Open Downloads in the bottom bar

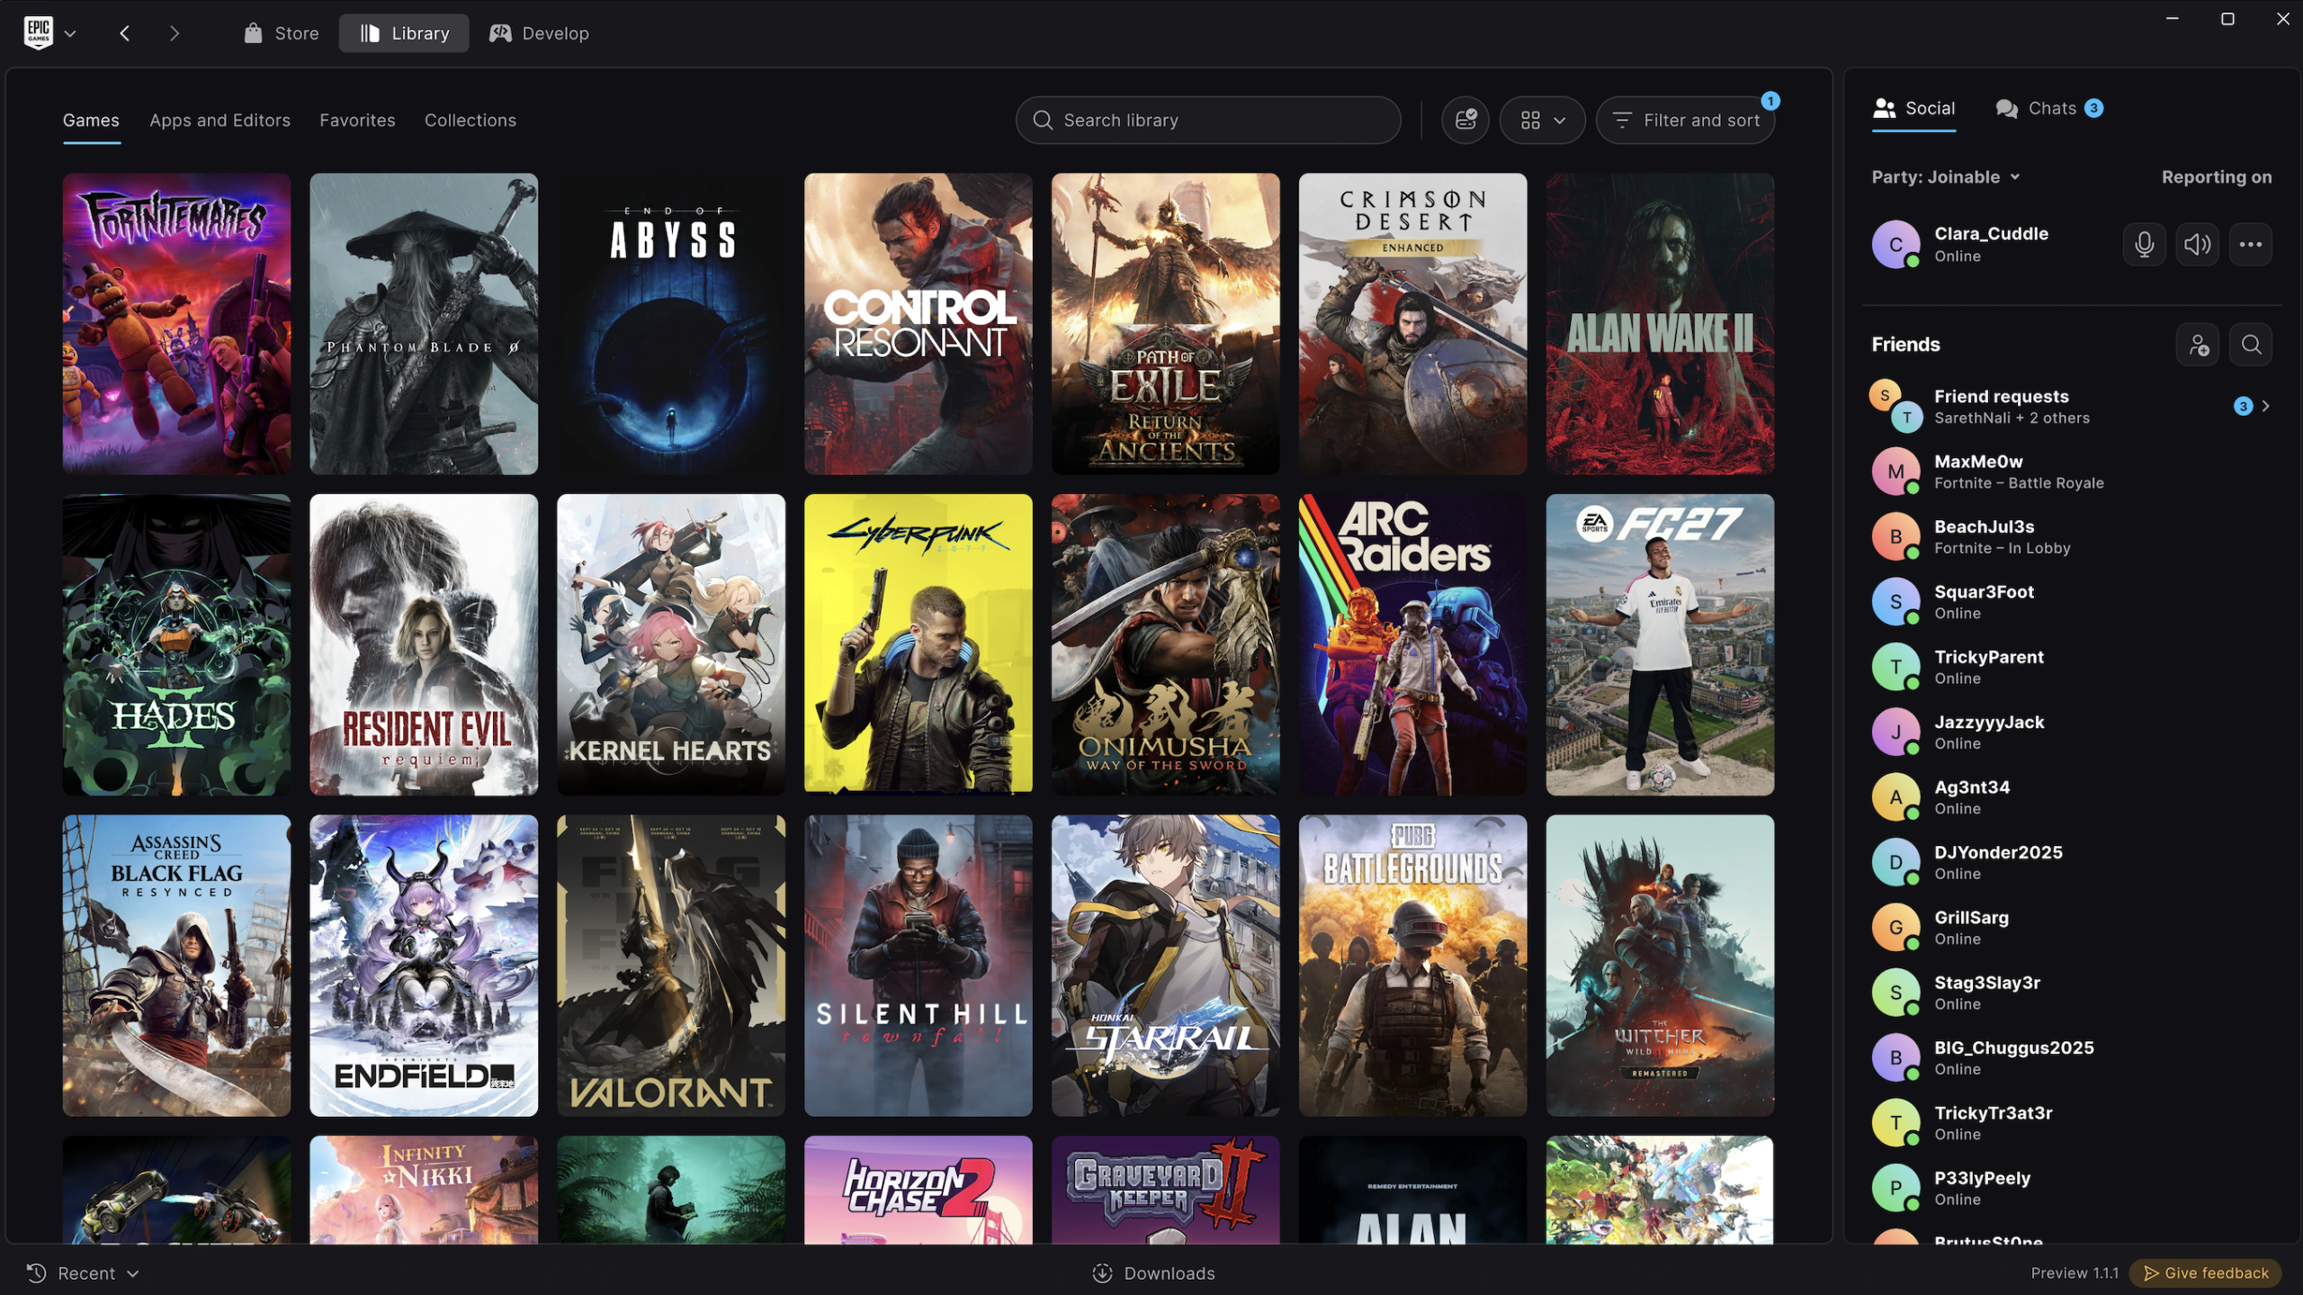(1153, 1273)
